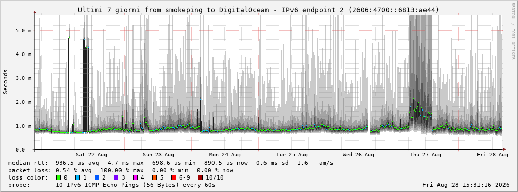
Task: Click the green loss color 0 swatch
Action: tap(59, 177)
